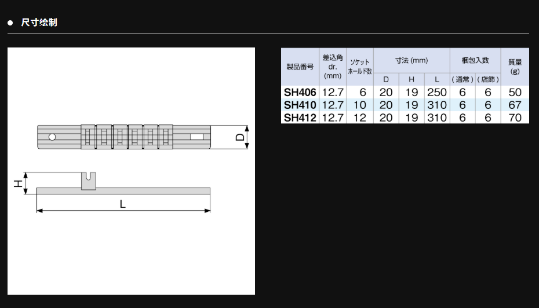
Task: Click the 尺寸绘制 section heading
Action: tap(39, 23)
